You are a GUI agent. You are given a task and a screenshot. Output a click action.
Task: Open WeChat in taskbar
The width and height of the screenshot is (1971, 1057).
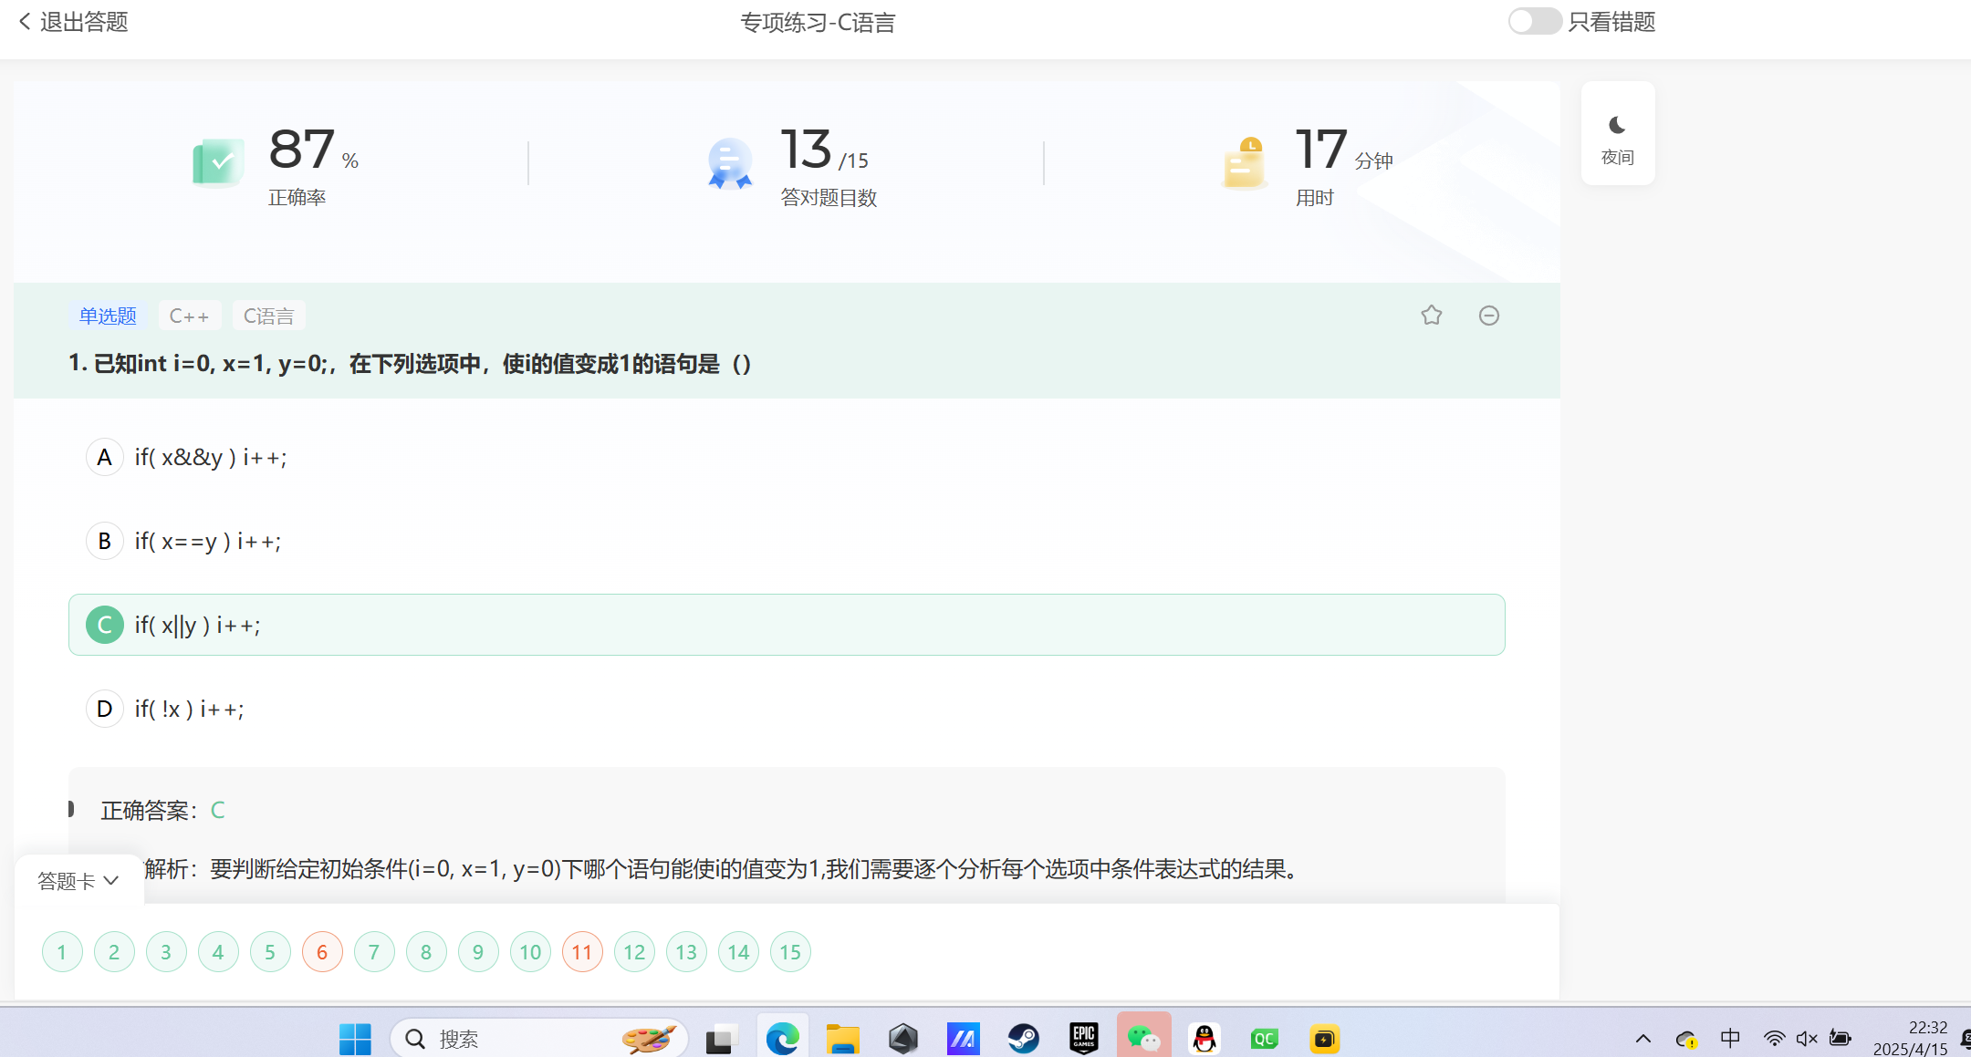click(1142, 1038)
